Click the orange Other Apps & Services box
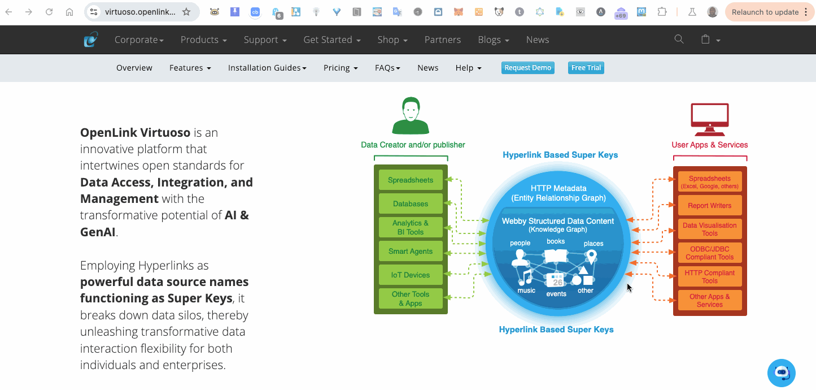The width and height of the screenshot is (816, 390). pos(710,301)
